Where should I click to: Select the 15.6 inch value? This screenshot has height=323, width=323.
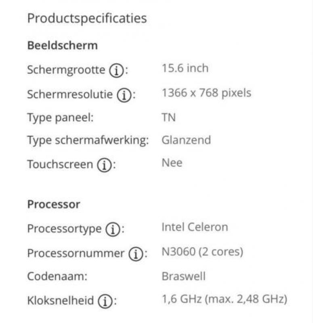[x=185, y=68]
